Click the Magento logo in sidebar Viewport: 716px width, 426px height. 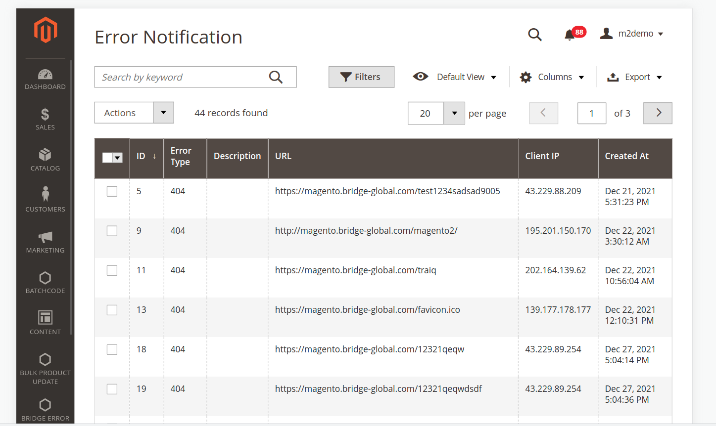tap(46, 30)
